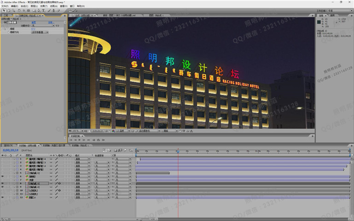This screenshot has width=354, height=221.
Task: Open the blur direction dropdown in Effect Controls
Action: click(40, 32)
